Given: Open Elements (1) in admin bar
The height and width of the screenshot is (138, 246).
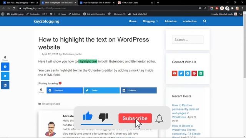Looking at the screenshot, I should 120,14.
